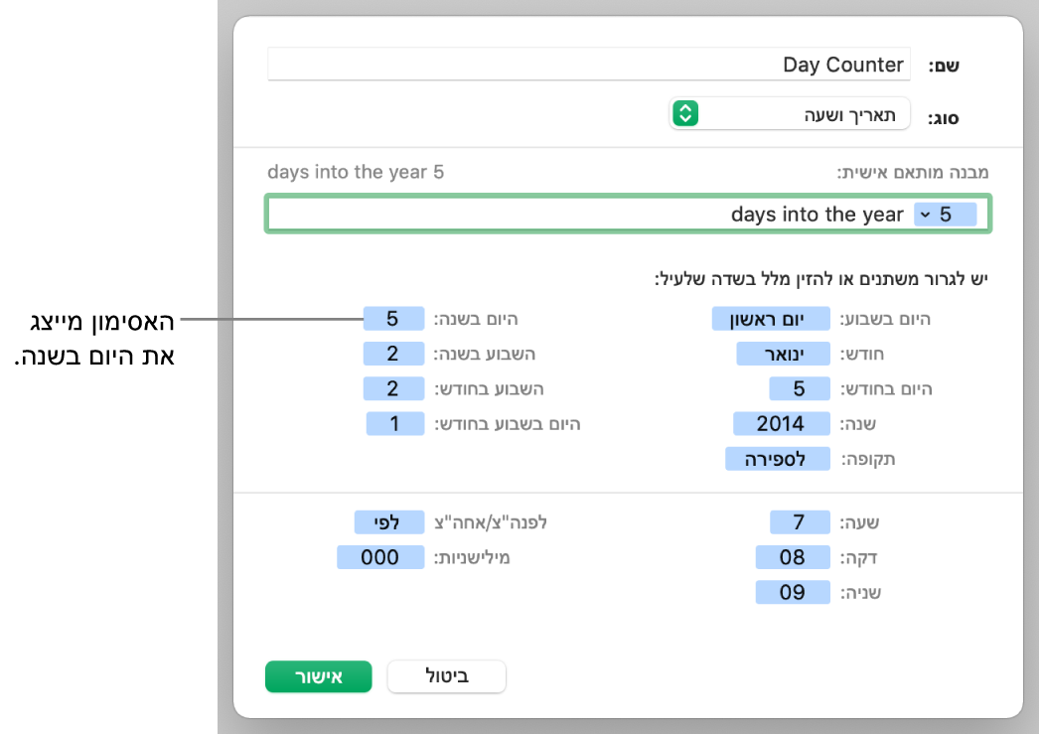
Task: Select the ינואר month token
Action: click(x=784, y=354)
